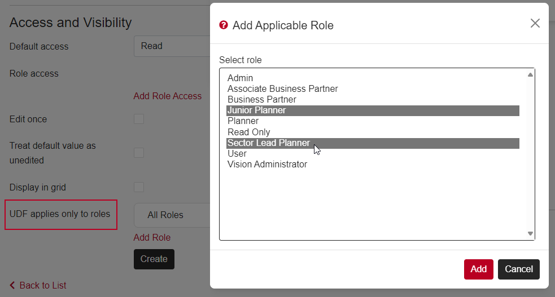Choose the Read Only role
The height and width of the screenshot is (297, 555).
coord(373,132)
